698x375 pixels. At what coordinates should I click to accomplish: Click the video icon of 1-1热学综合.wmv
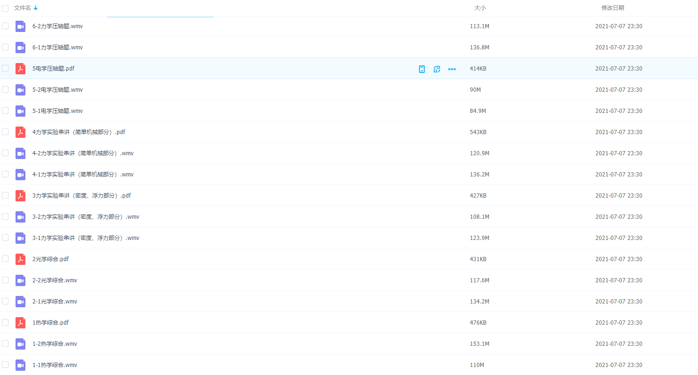click(x=20, y=365)
